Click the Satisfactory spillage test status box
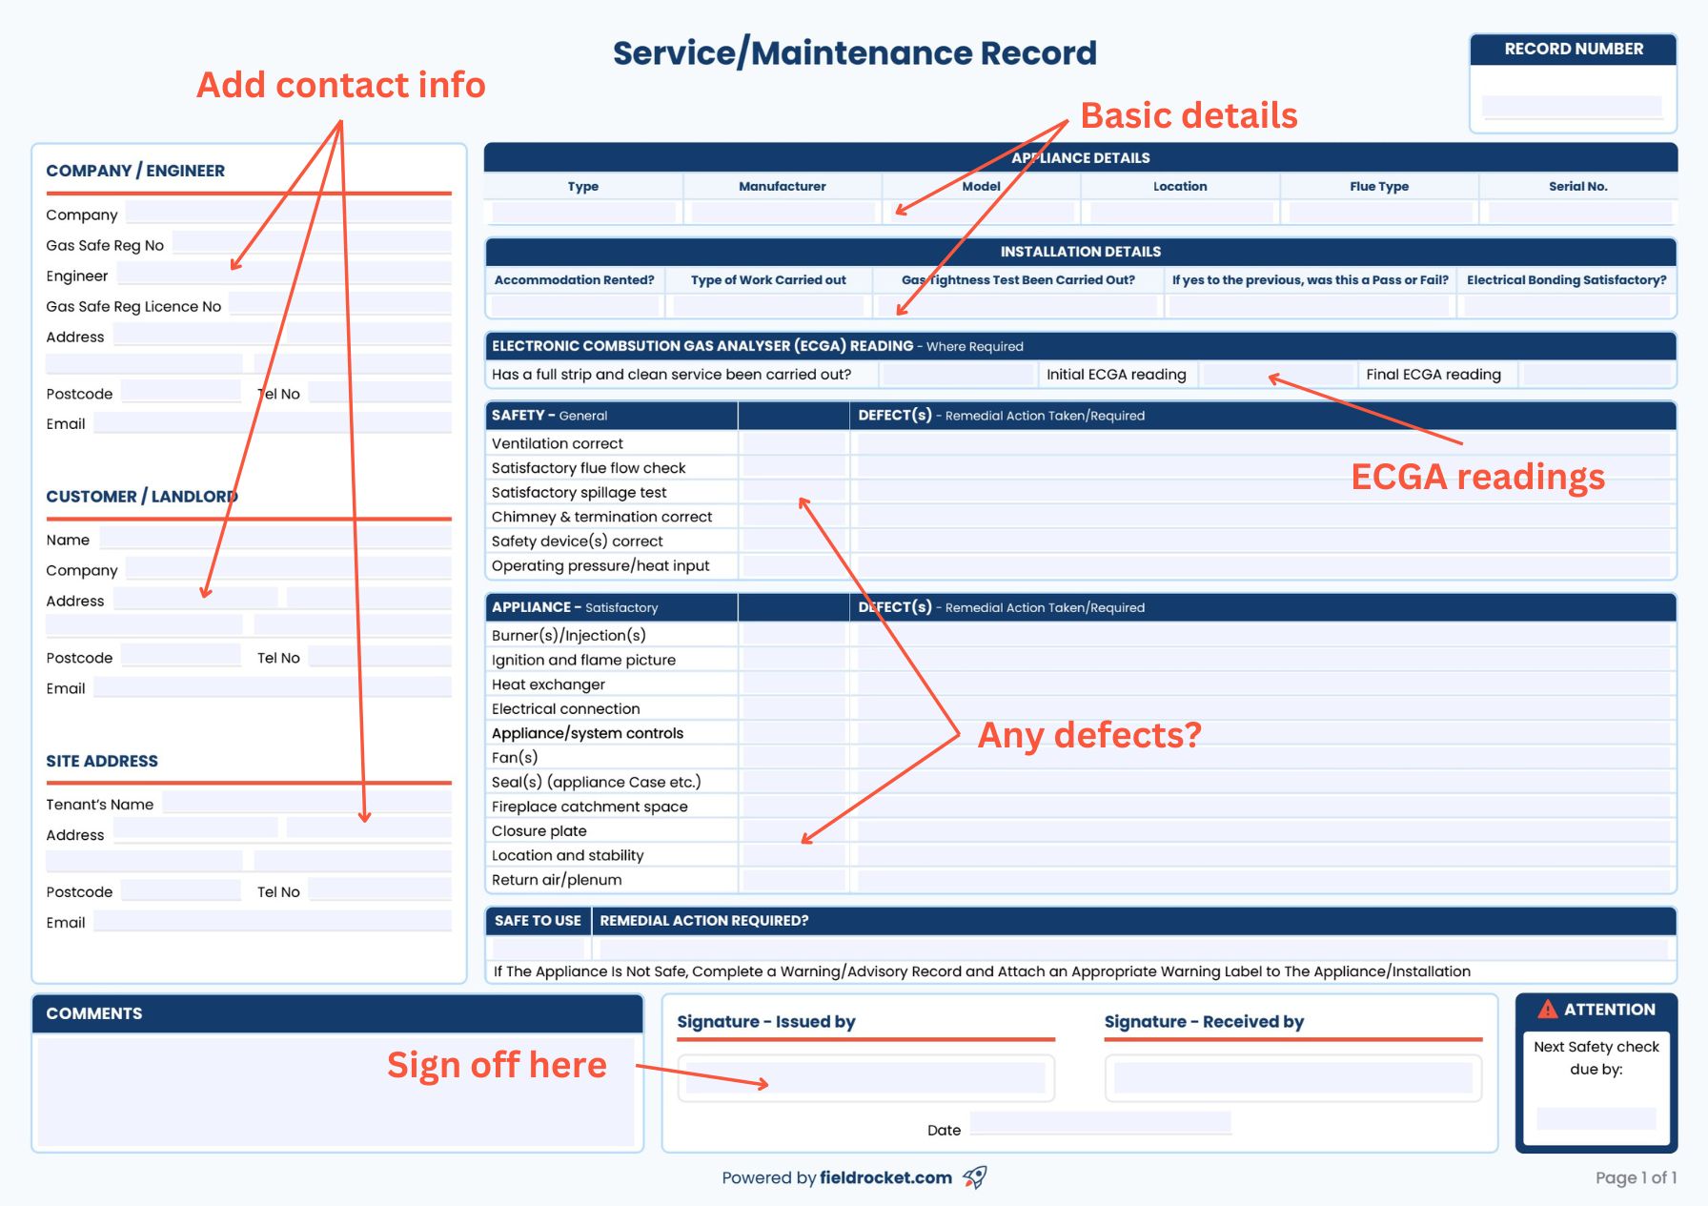This screenshot has width=1708, height=1206. [793, 491]
